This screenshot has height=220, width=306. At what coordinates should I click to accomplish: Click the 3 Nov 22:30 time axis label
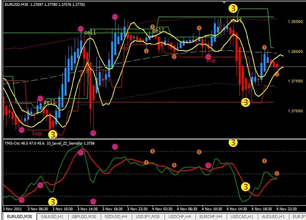(137, 209)
